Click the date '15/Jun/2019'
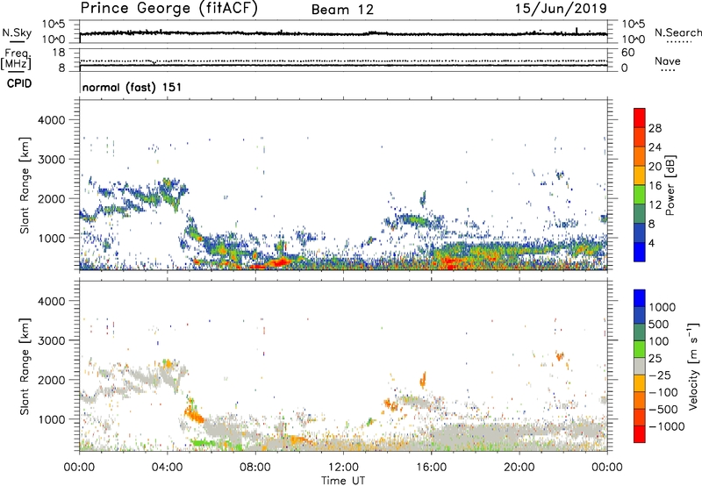702x486 pixels. pos(561,9)
